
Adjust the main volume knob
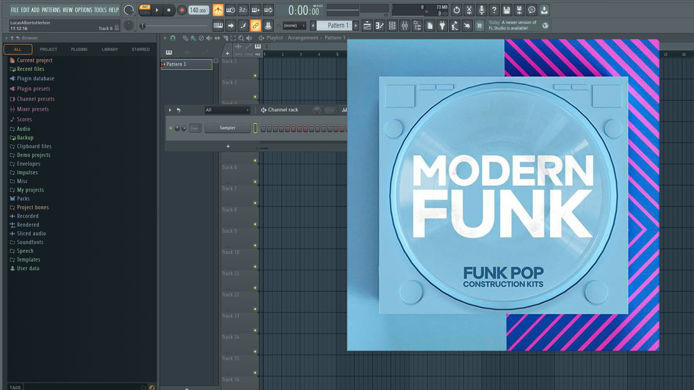129,10
